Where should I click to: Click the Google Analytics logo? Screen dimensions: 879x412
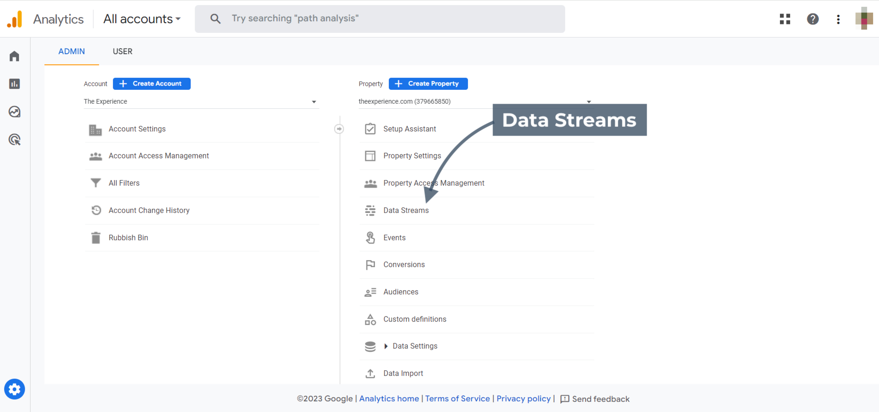[14, 19]
